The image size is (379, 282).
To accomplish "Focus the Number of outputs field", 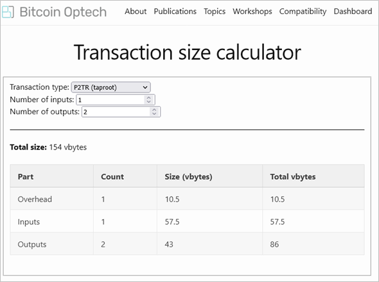I will [121, 112].
